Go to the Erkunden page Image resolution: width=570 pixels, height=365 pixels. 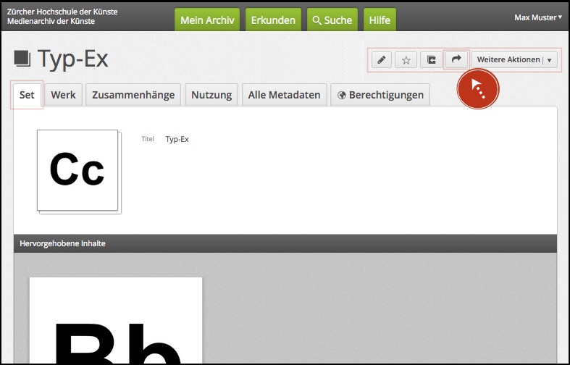pyautogui.click(x=273, y=20)
